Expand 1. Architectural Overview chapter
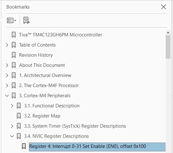The image size is (173, 153). tap(7, 75)
